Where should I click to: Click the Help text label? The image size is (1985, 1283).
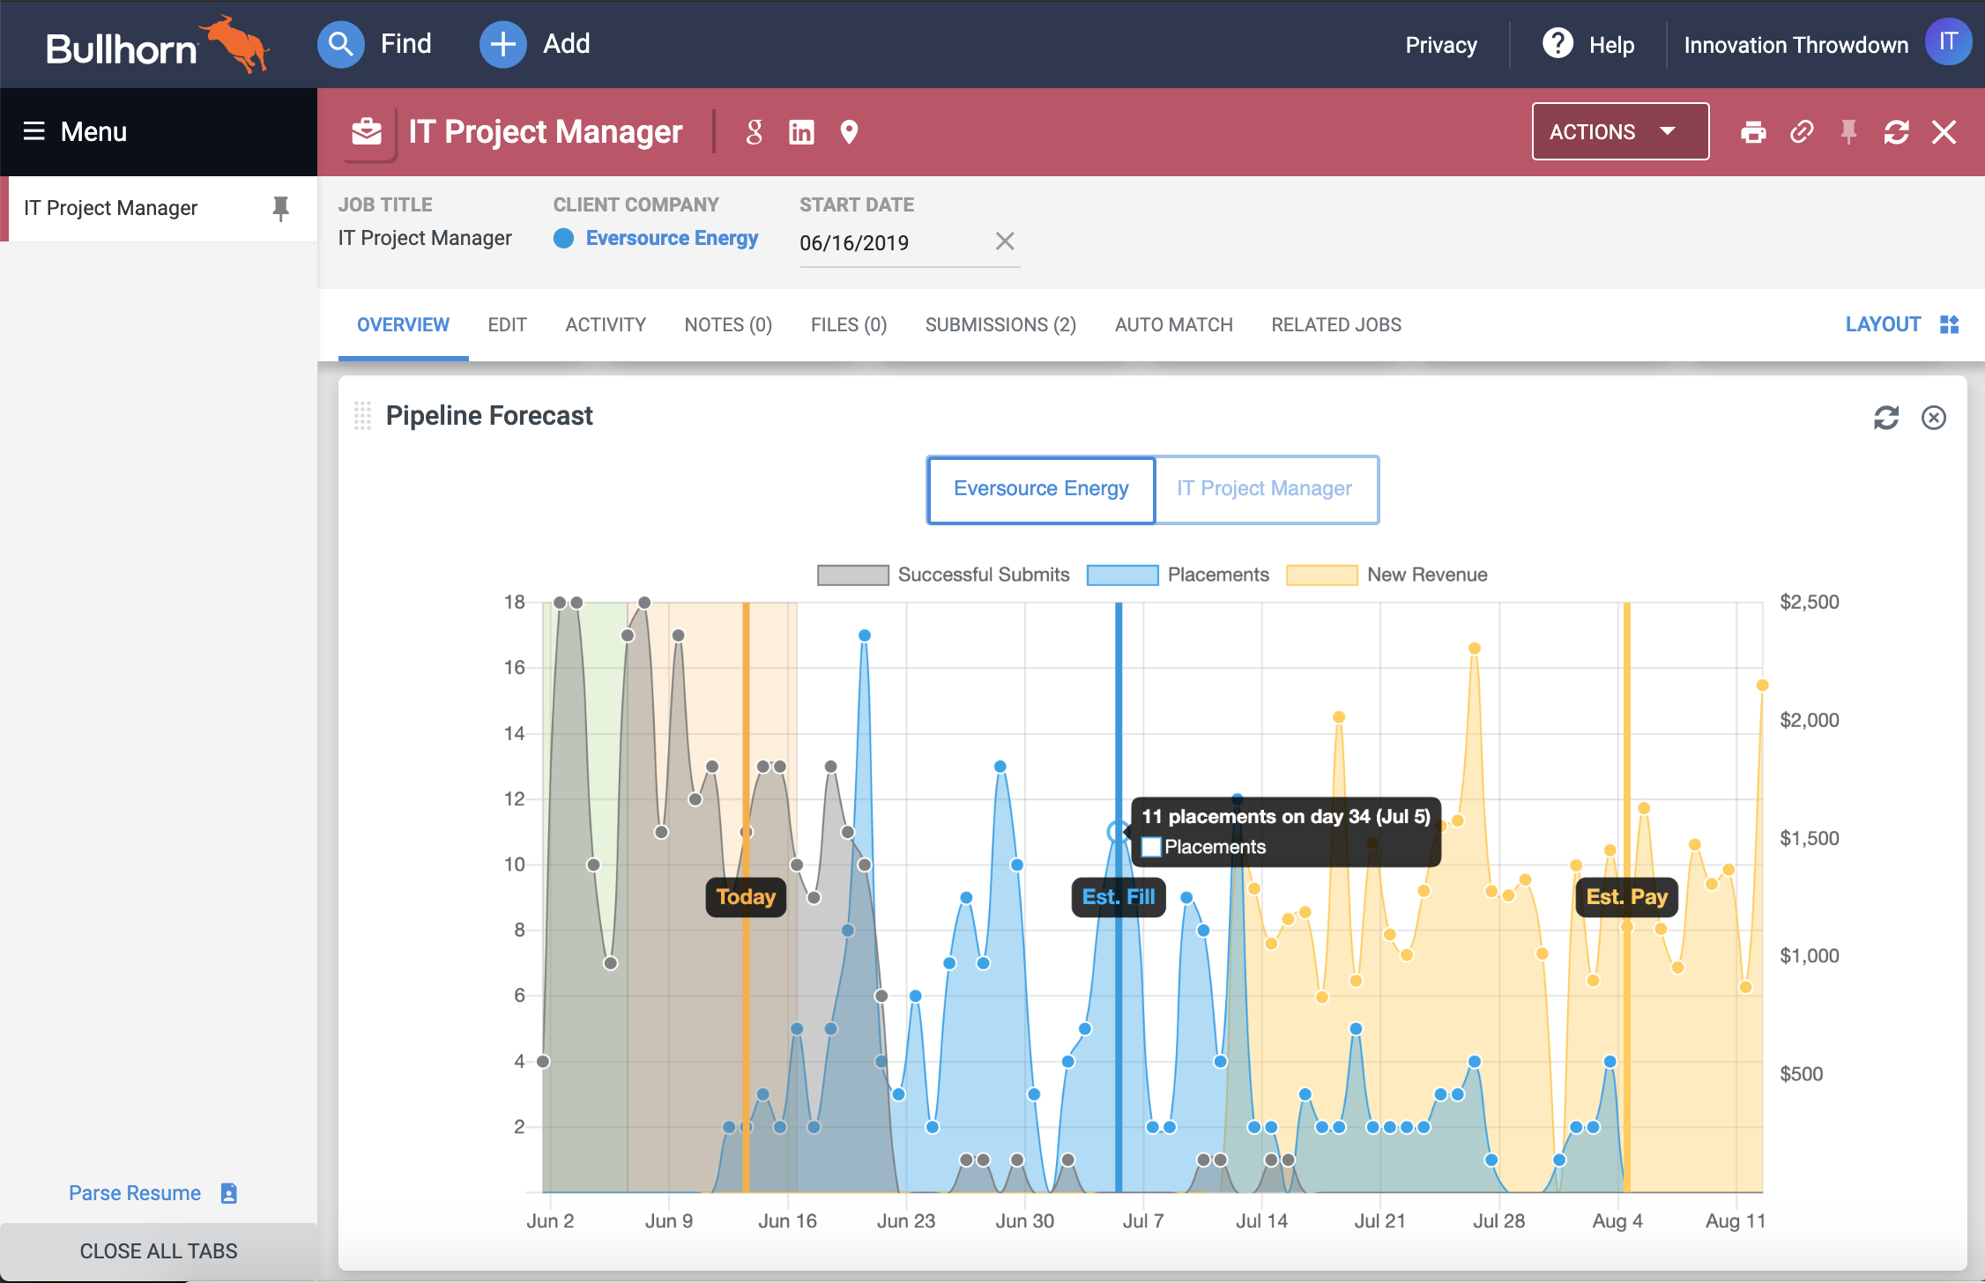pos(1611,45)
